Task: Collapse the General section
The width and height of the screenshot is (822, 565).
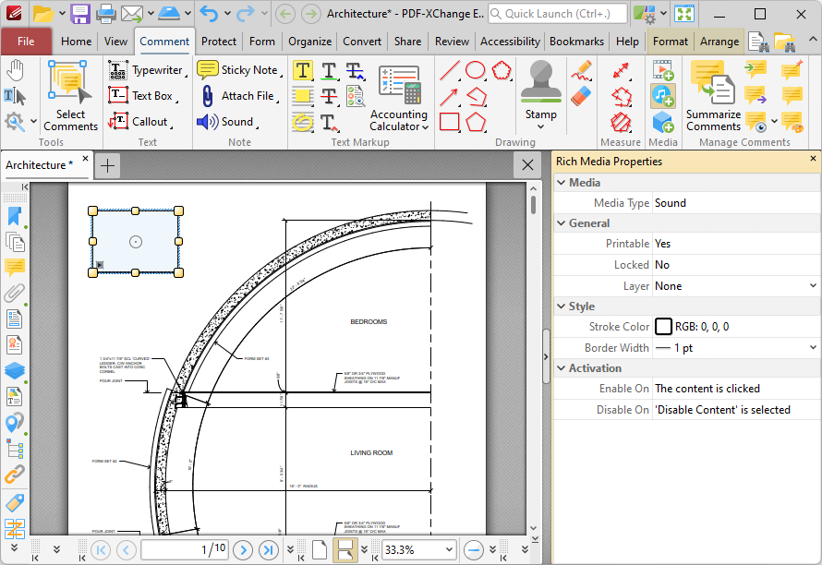Action: pos(561,223)
